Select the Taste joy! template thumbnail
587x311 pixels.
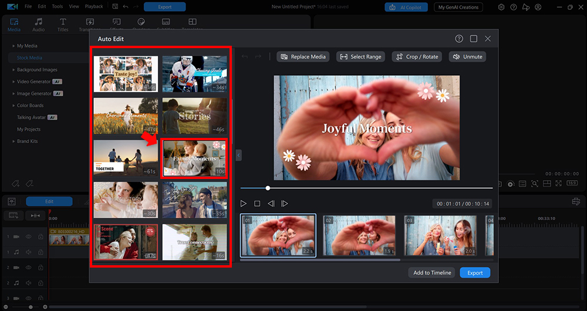[126, 74]
